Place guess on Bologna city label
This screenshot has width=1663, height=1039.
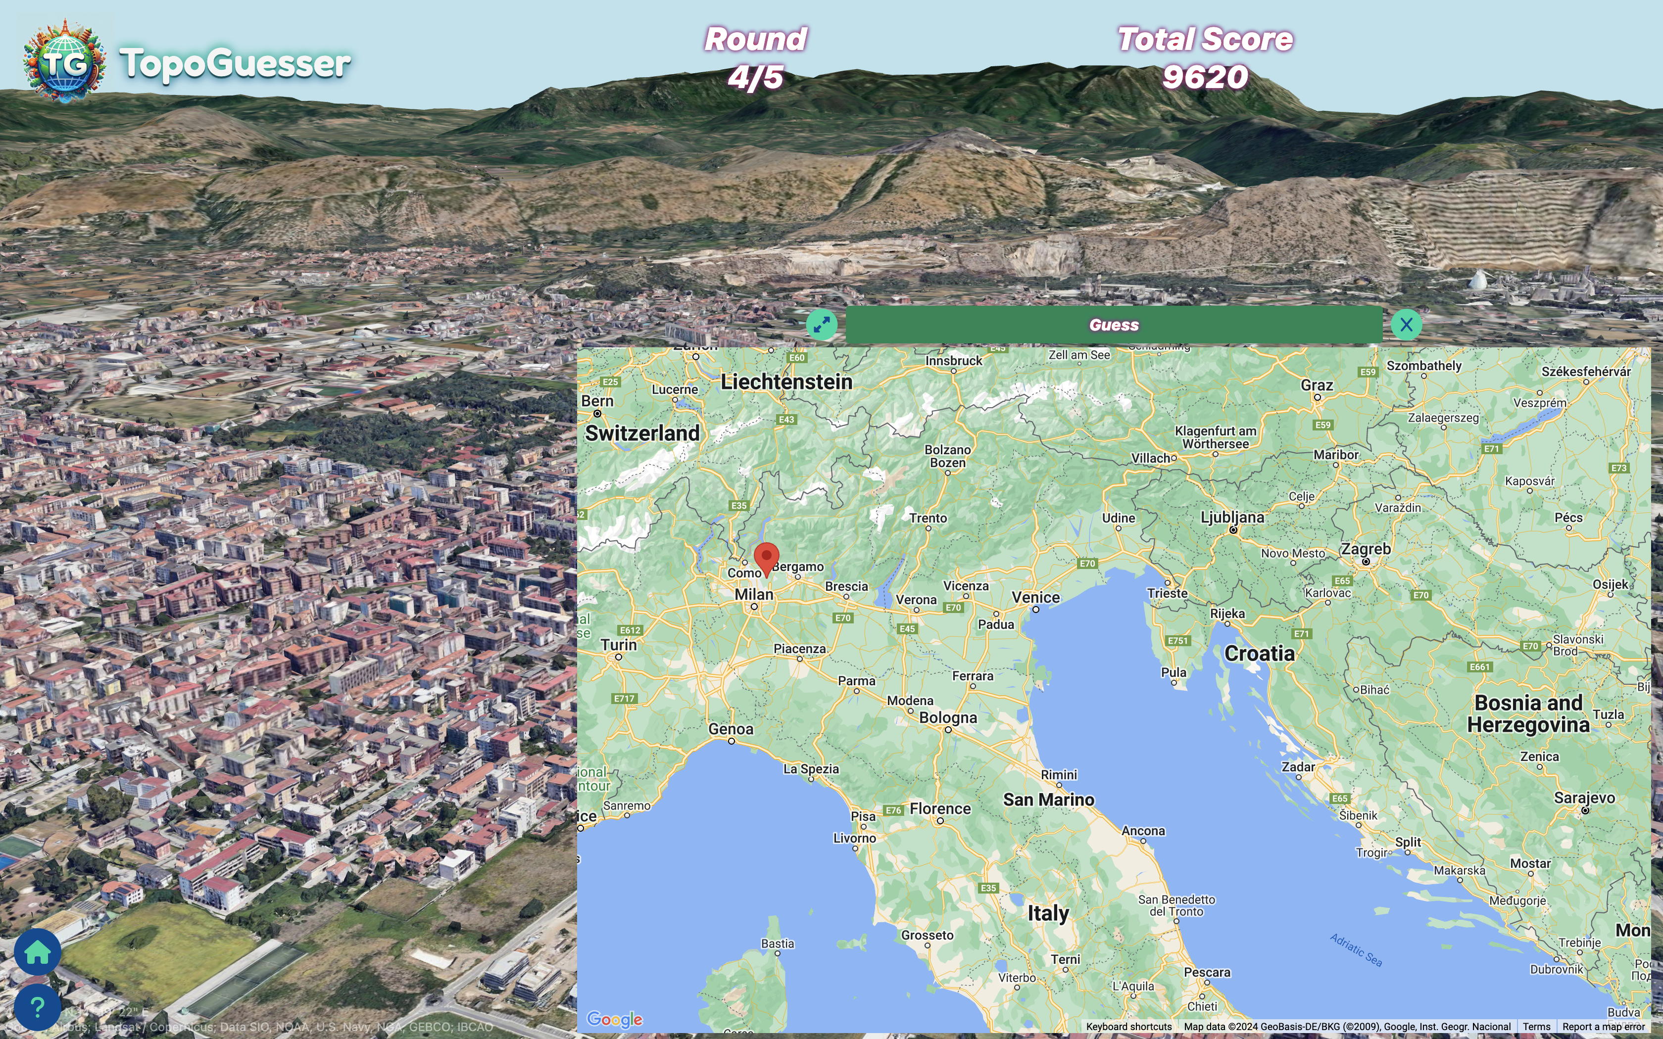click(948, 718)
